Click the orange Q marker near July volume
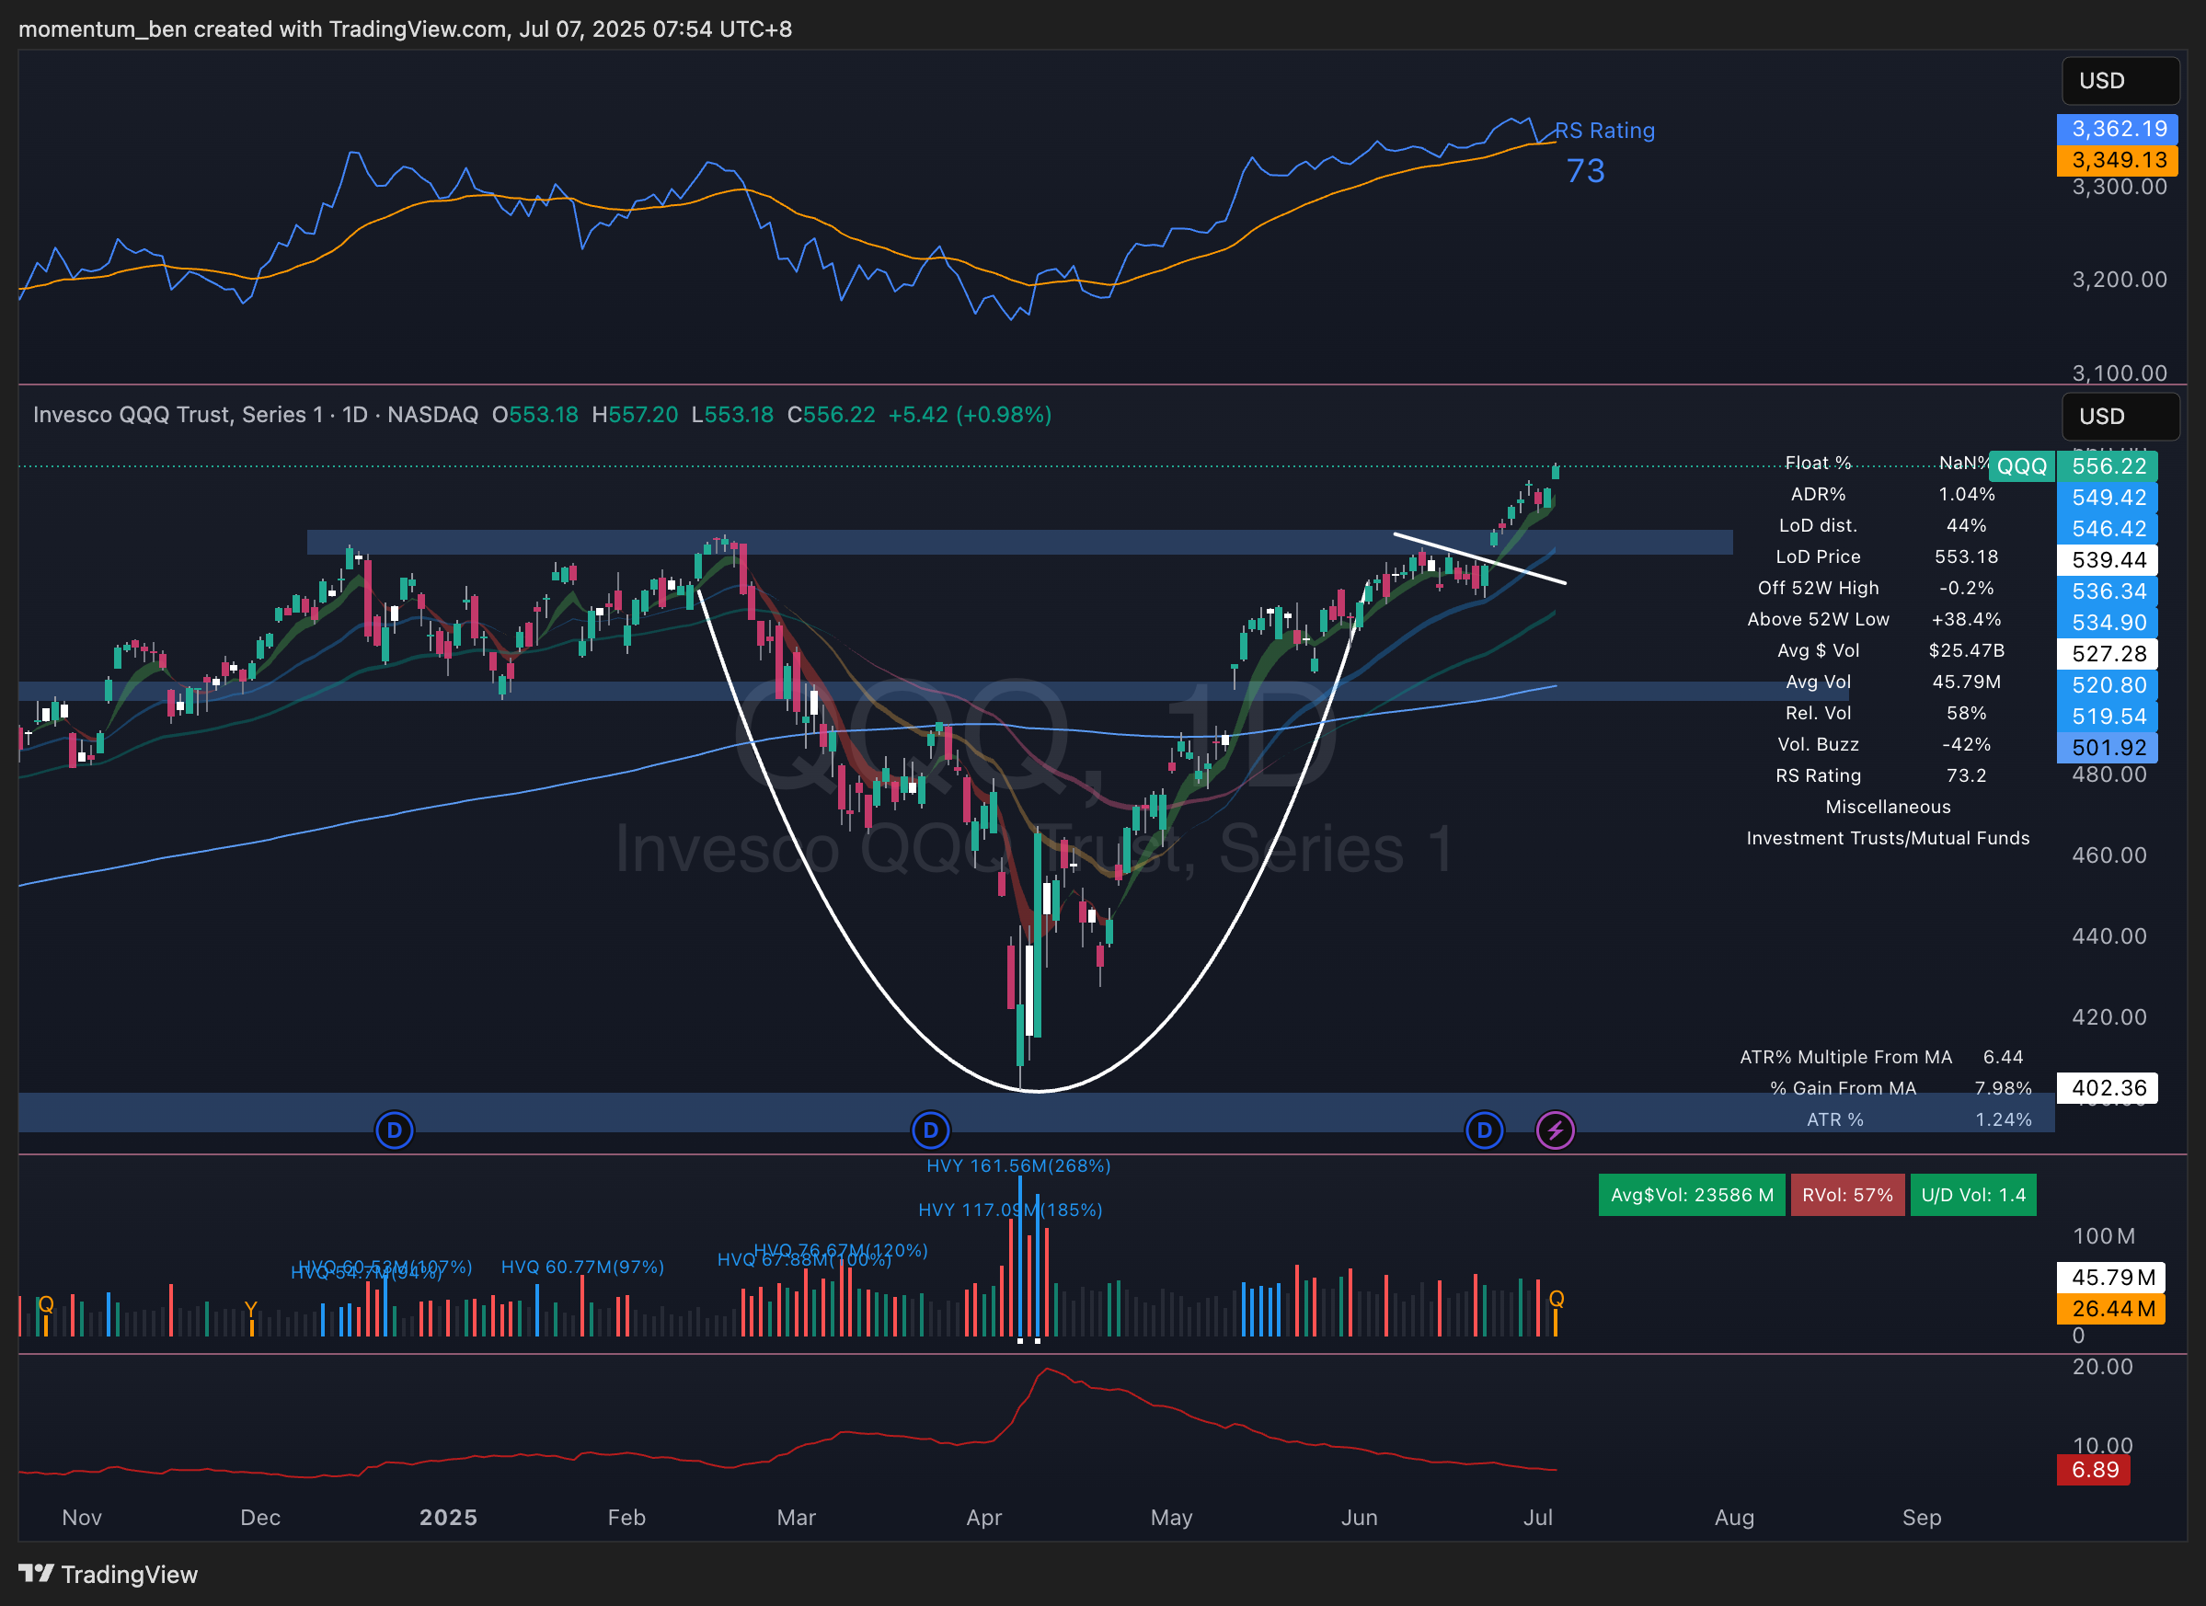Screen dimensions: 2206x1606 pos(1556,1299)
